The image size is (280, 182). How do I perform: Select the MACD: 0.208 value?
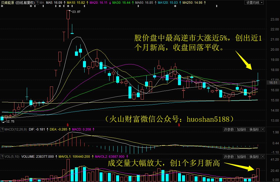tap(81, 129)
